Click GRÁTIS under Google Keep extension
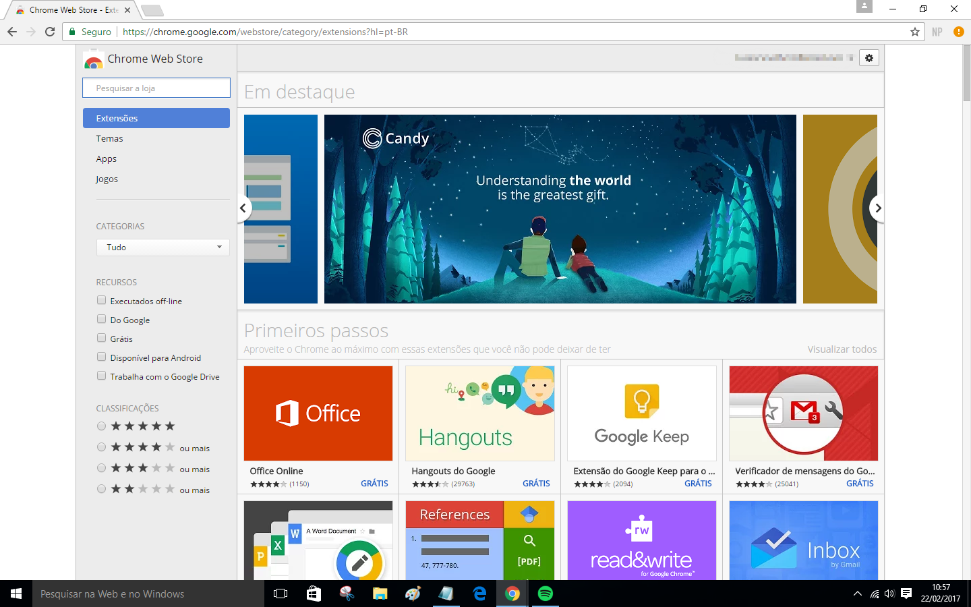This screenshot has height=607, width=971. click(698, 484)
